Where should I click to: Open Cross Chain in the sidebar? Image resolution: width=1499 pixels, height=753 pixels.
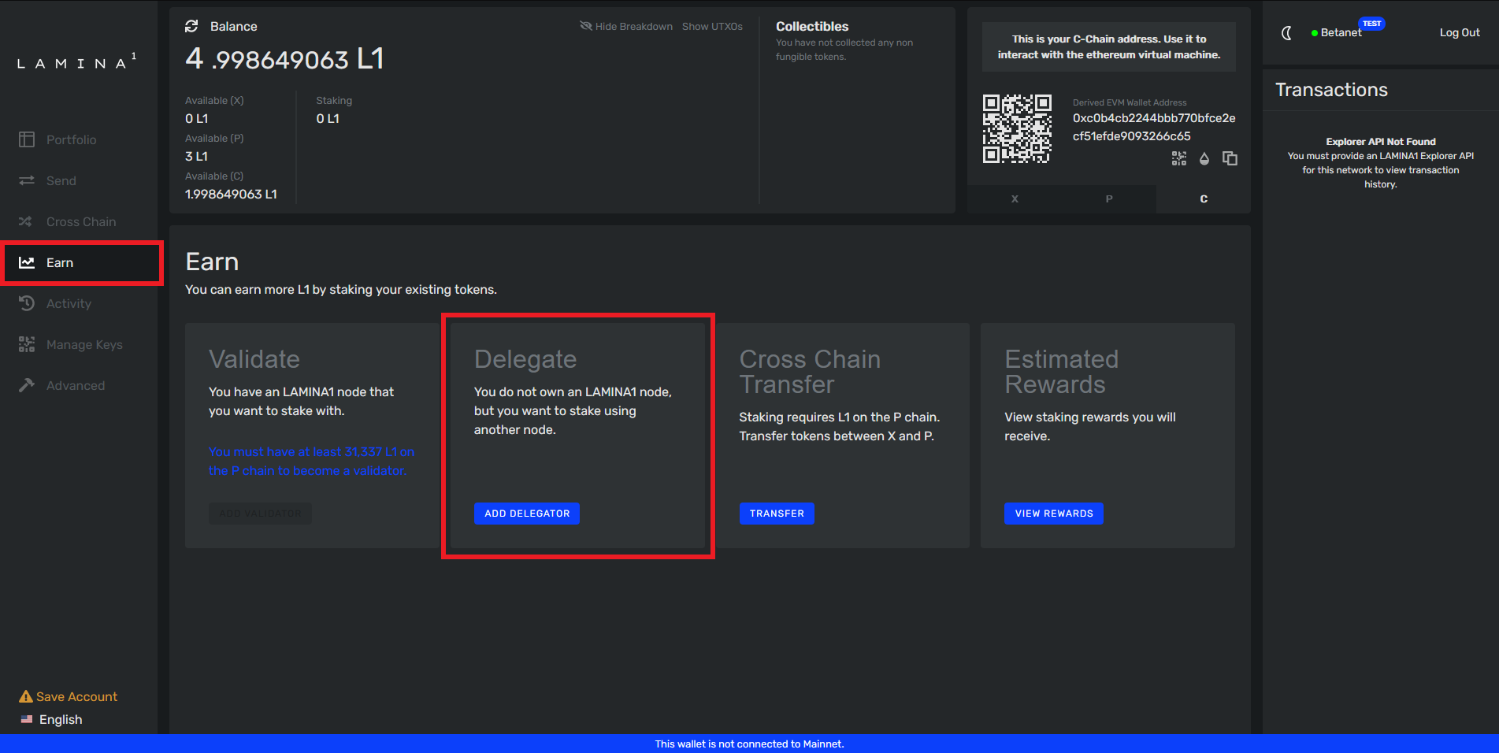(x=80, y=222)
